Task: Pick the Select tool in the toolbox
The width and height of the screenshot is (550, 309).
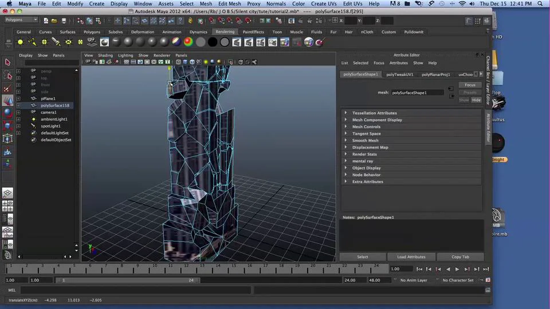Action: tap(7, 62)
